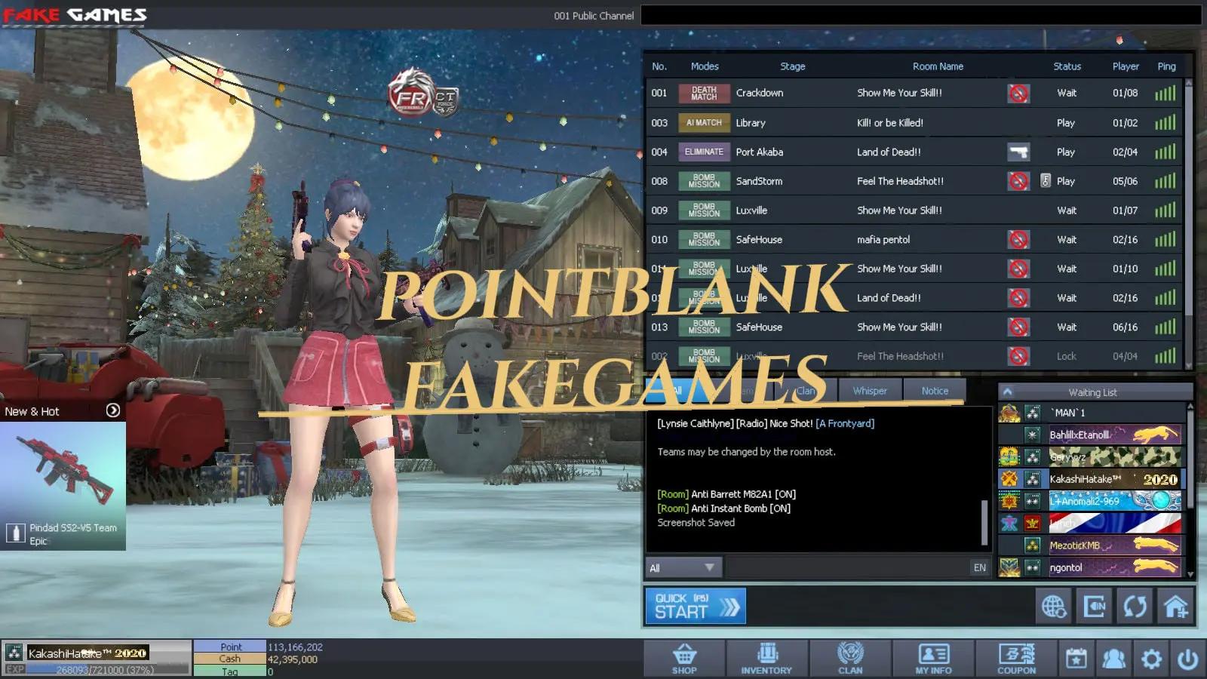Open the calendar event icon

point(1076,659)
